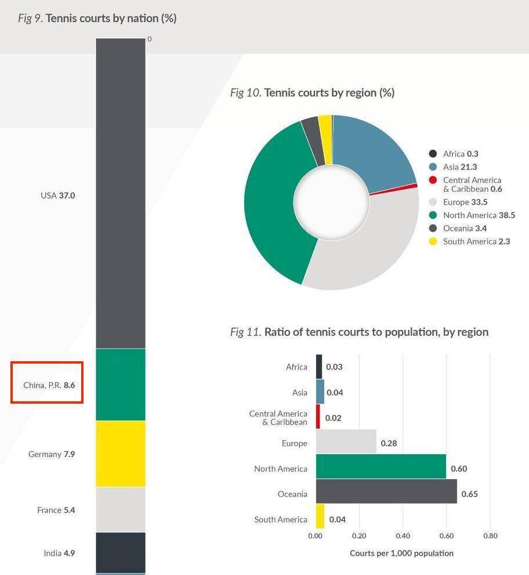Click the USA 37.0 bar segment
Image resolution: width=529 pixels, height=575 pixels.
tap(121, 193)
